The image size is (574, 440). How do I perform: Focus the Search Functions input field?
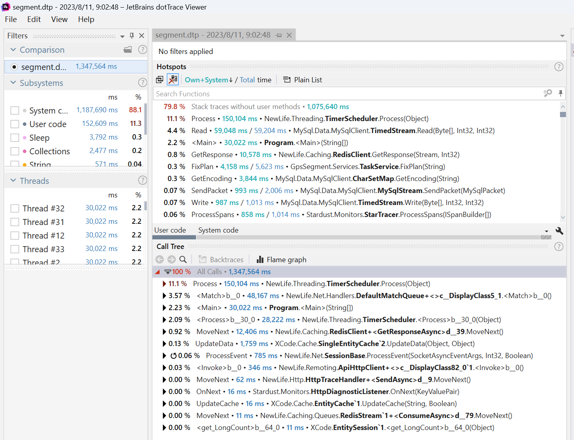[x=348, y=94]
